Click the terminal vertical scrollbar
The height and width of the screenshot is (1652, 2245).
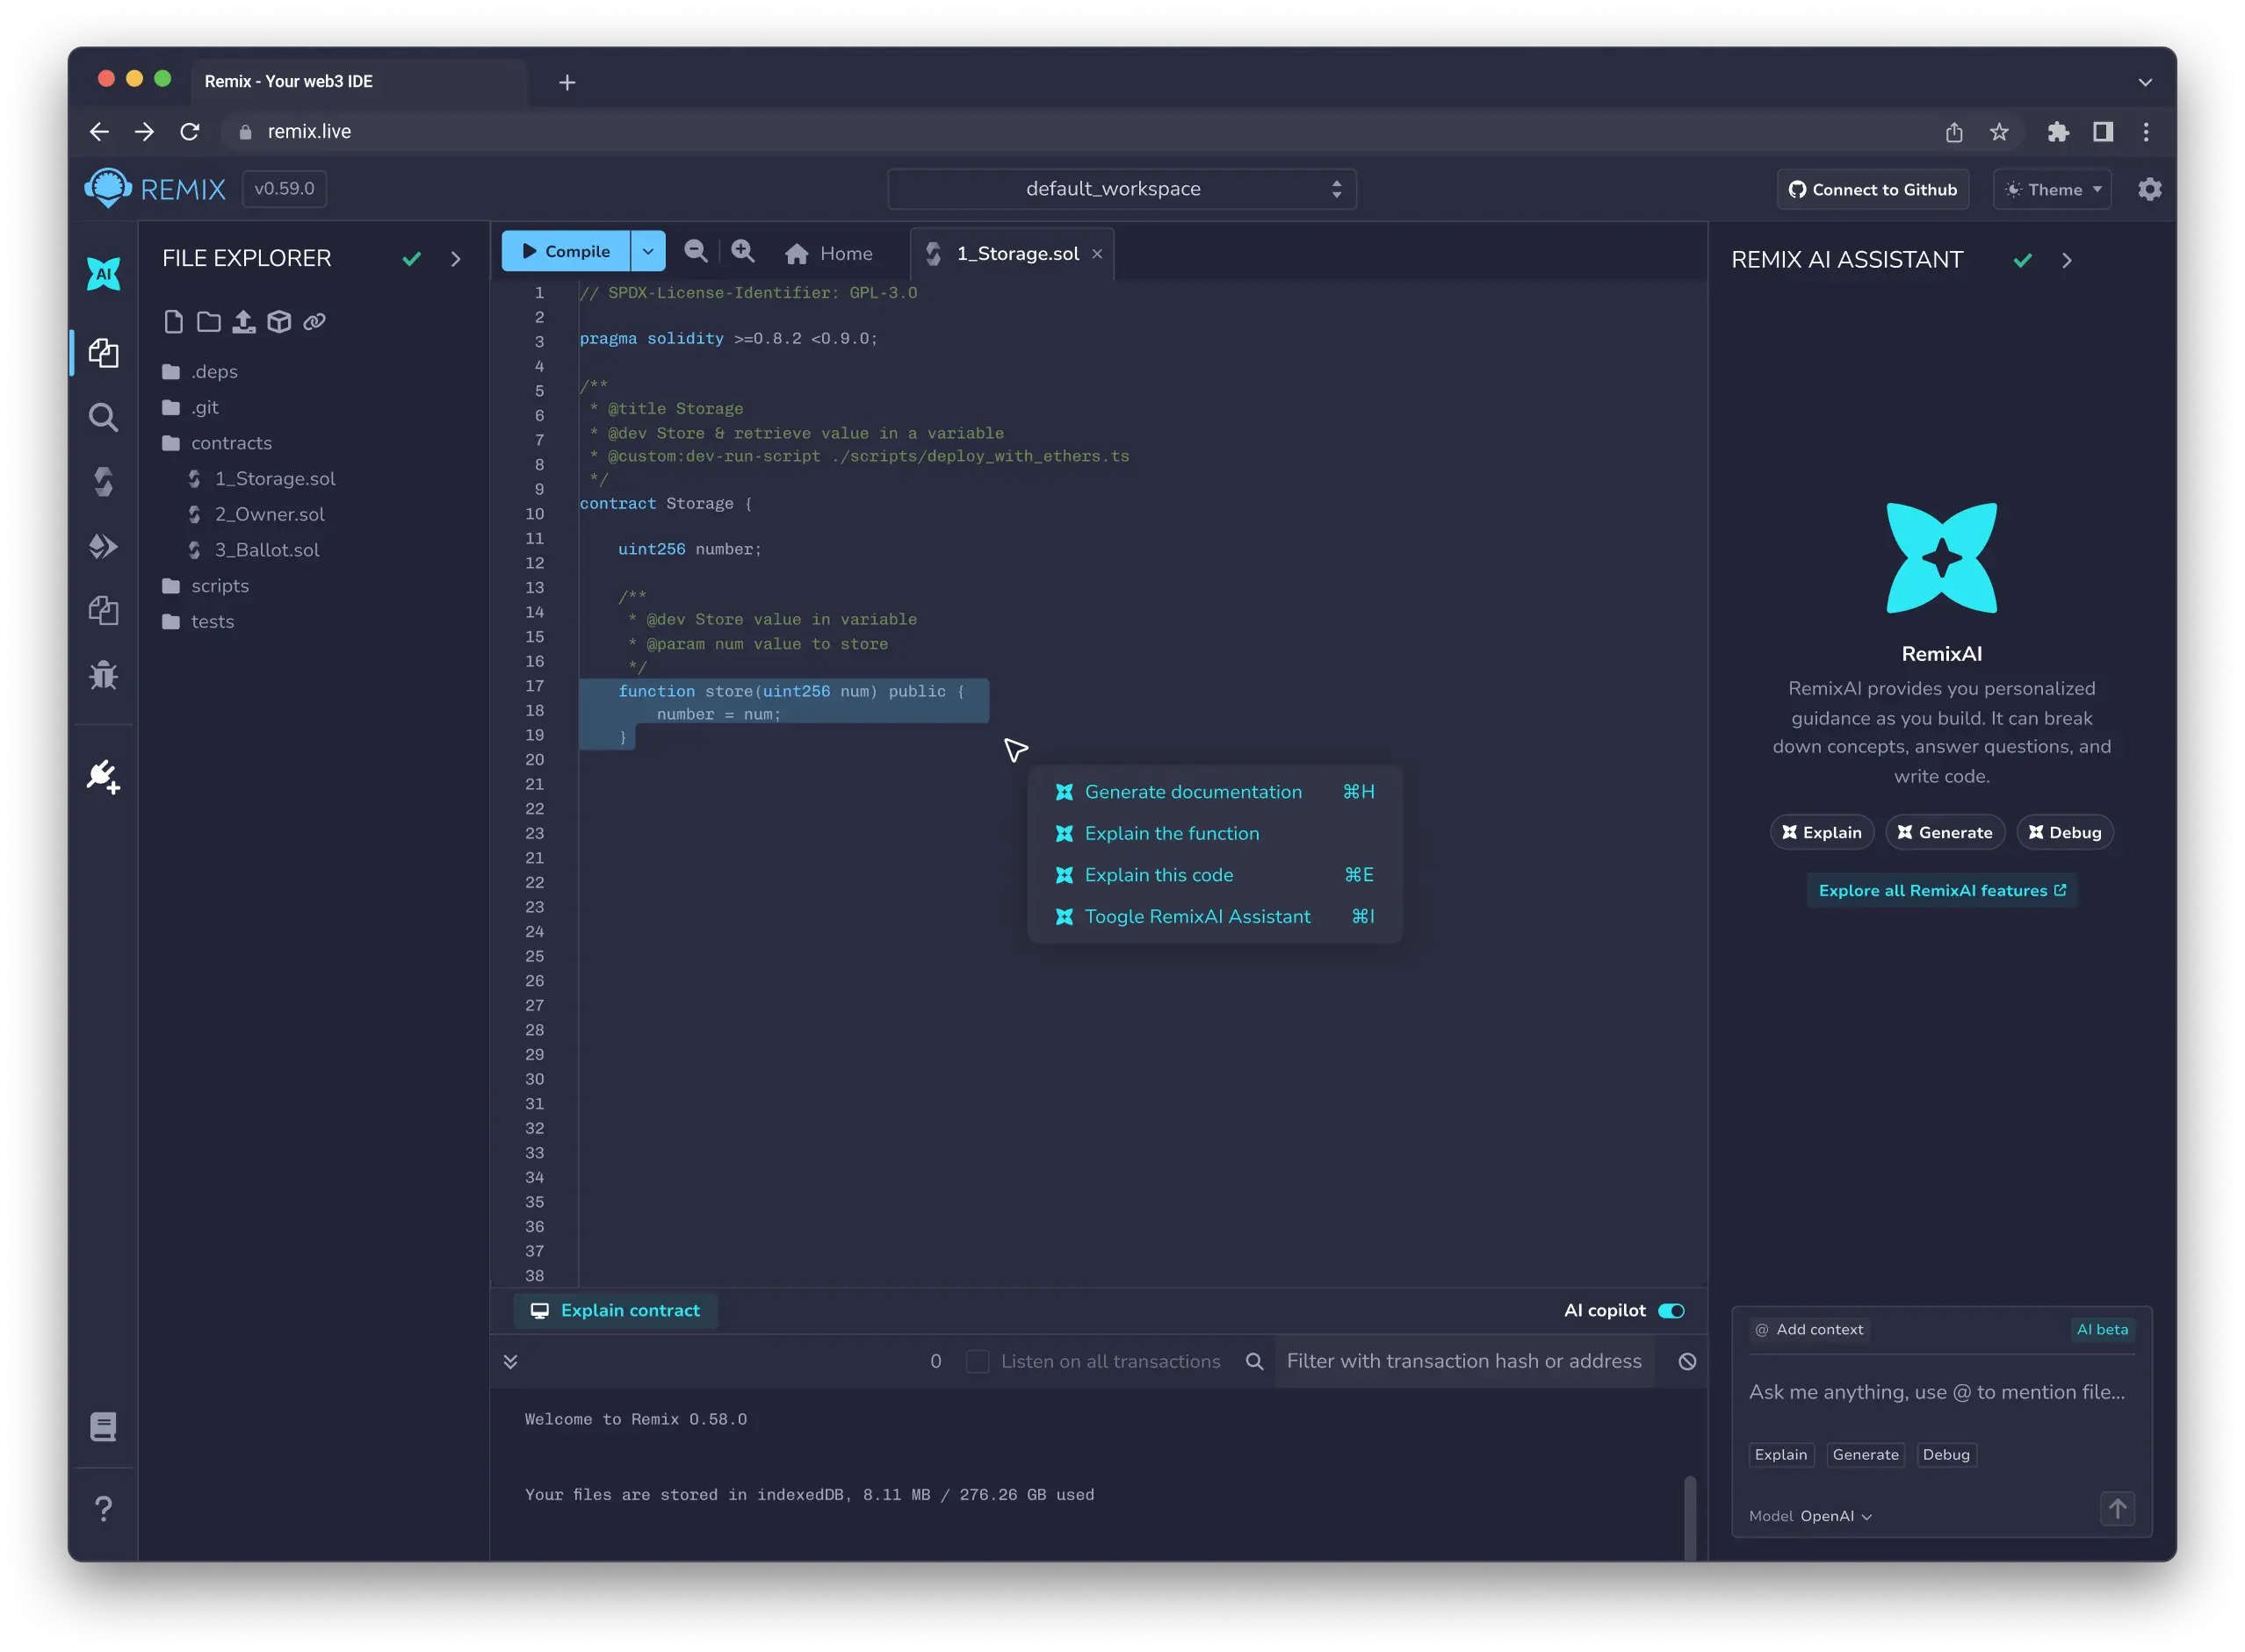1689,1516
